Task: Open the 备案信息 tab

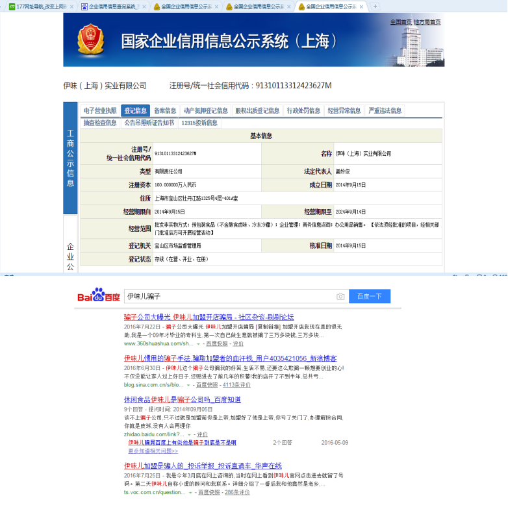Action: click(x=165, y=110)
